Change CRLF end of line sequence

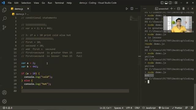point(137,108)
